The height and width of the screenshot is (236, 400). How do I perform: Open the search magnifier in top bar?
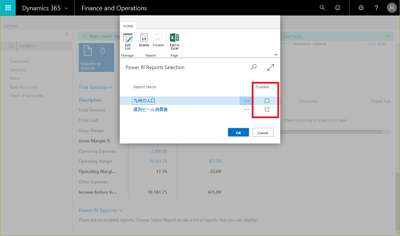pyautogui.click(x=322, y=7)
